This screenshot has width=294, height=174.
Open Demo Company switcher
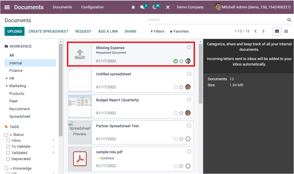pyautogui.click(x=190, y=7)
